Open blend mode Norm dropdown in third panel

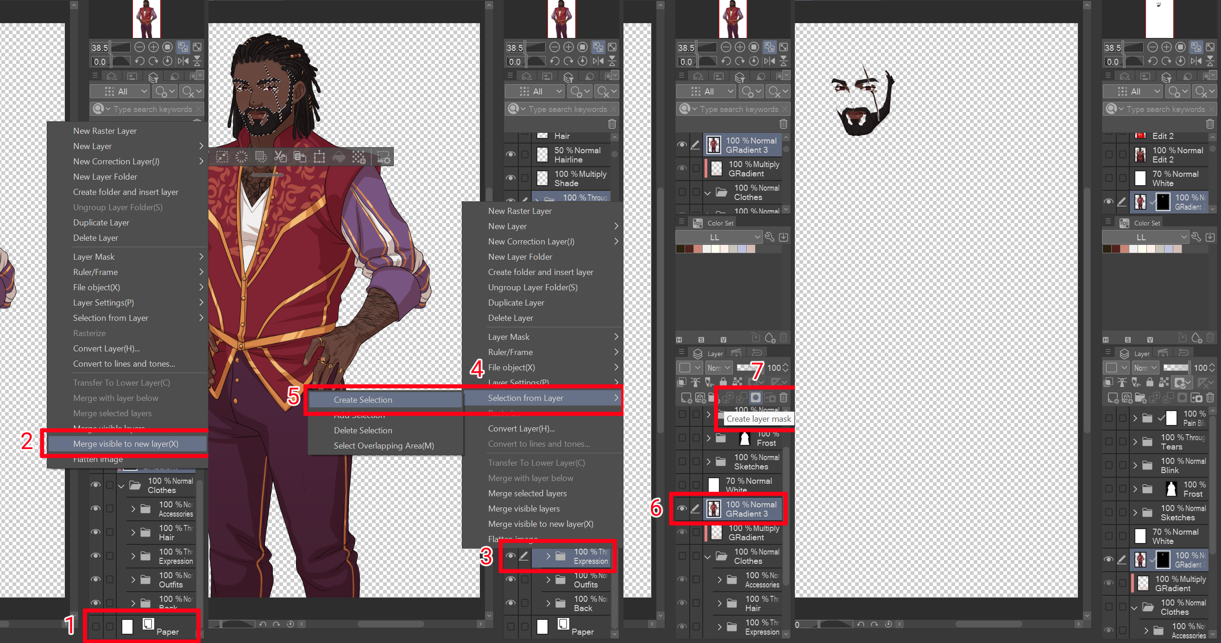click(x=718, y=368)
